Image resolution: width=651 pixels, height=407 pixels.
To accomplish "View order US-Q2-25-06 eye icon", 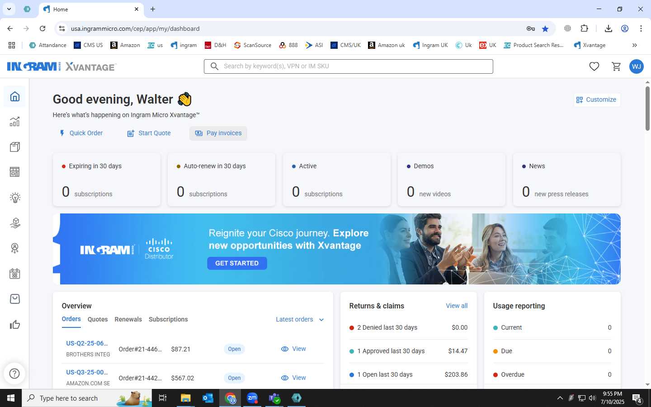I will [285, 349].
